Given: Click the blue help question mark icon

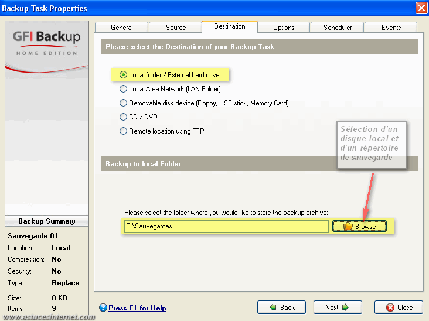Looking at the screenshot, I should [x=103, y=308].
